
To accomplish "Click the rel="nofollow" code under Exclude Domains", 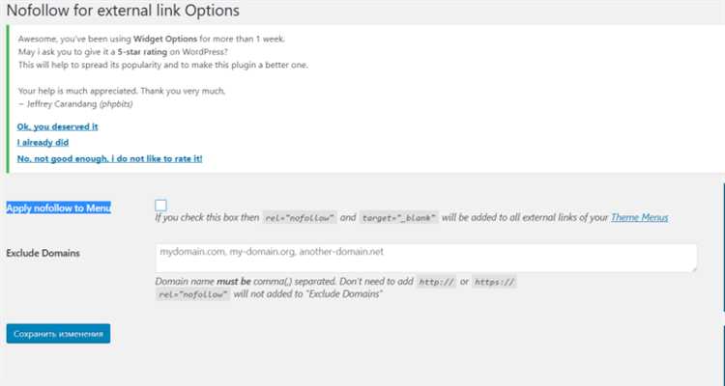I will click(x=192, y=294).
